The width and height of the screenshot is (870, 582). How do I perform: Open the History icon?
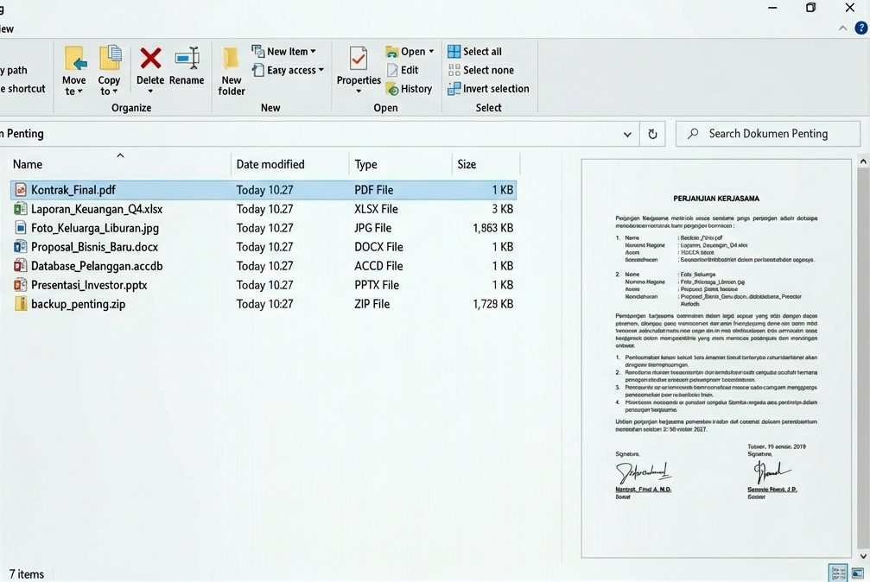pos(409,89)
